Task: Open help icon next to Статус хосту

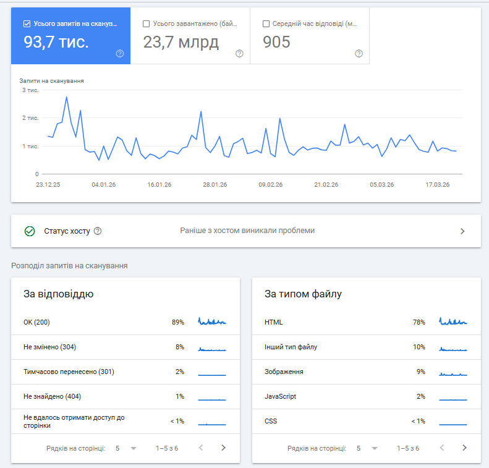Action: (x=98, y=231)
